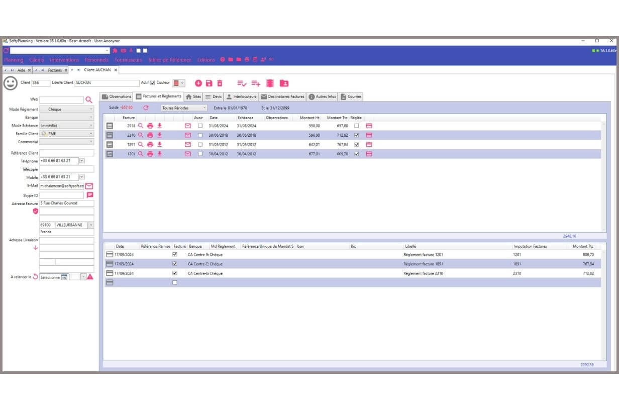Viewport: 619px width, 410px height.
Task: Click the payment card icon for invoice 2918
Action: click(x=369, y=125)
